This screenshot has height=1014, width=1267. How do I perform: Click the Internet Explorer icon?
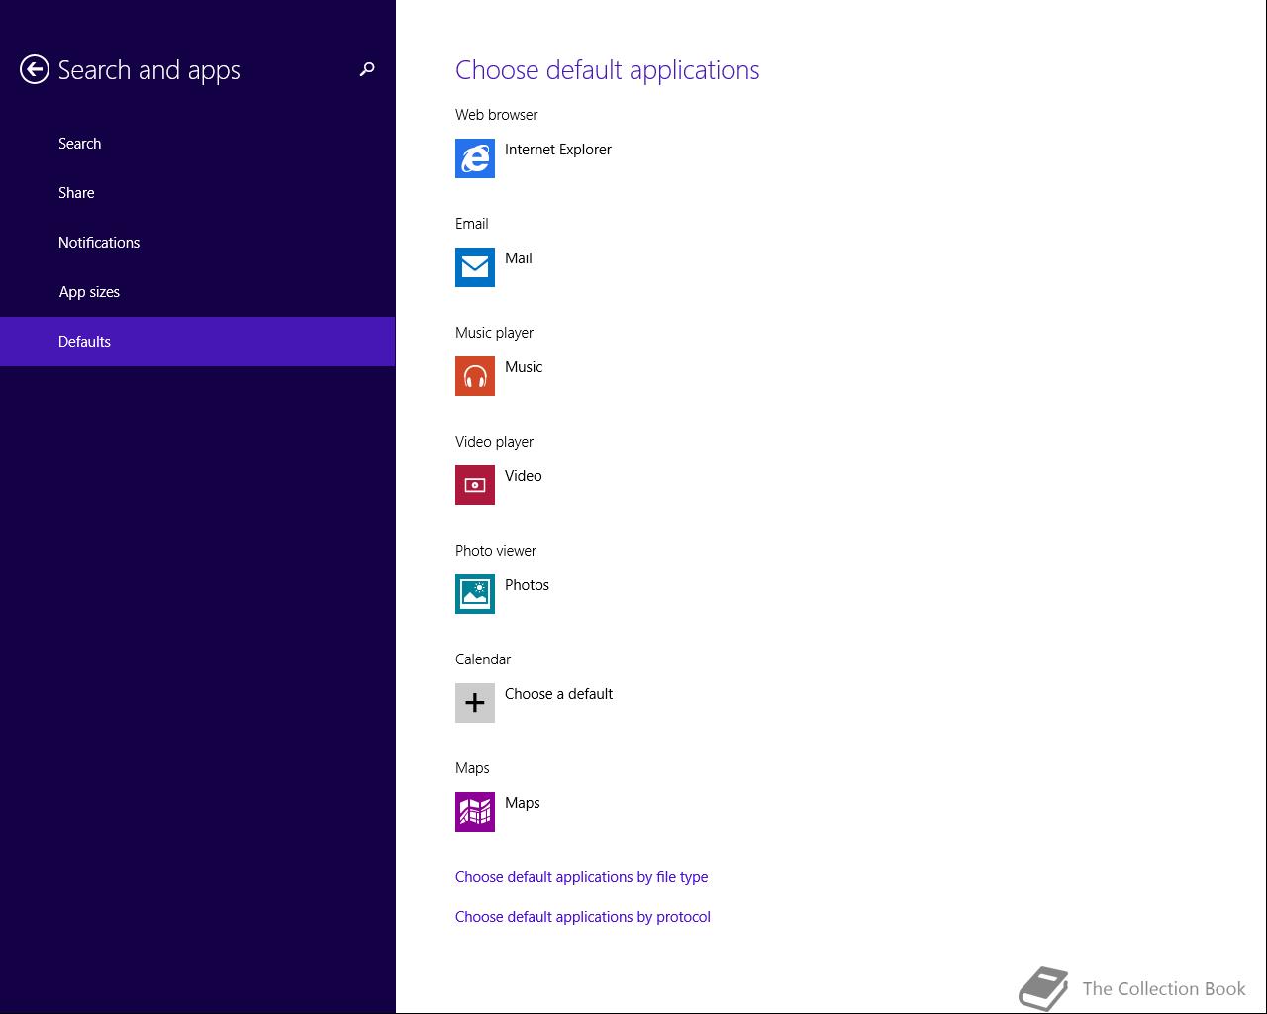[475, 158]
